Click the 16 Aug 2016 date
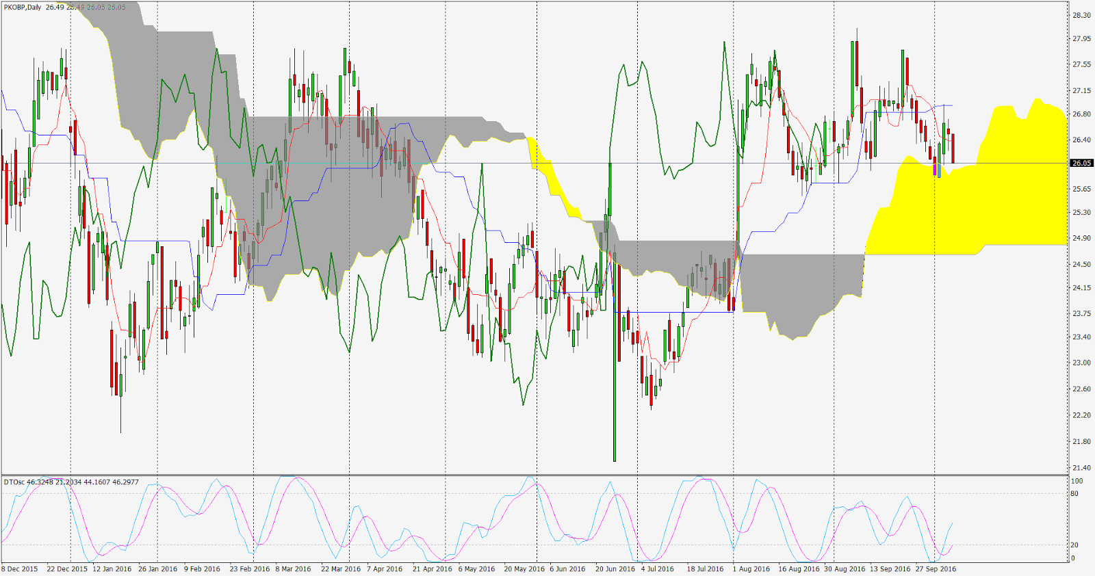The image size is (1095, 576). coord(799,569)
